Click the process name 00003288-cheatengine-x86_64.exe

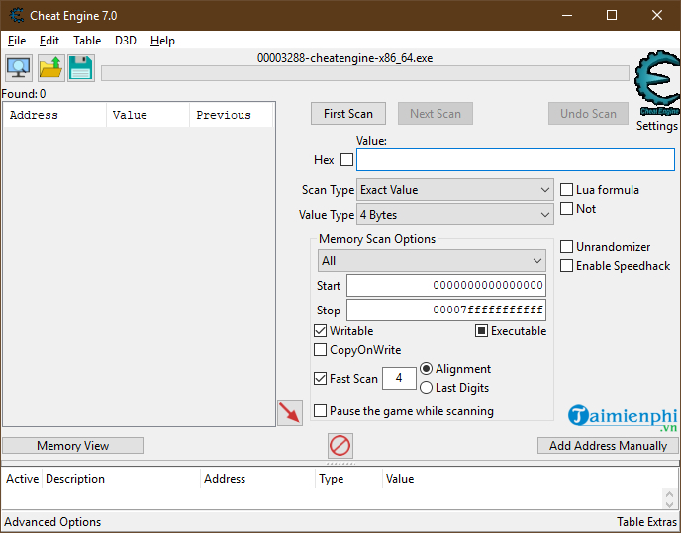point(344,58)
